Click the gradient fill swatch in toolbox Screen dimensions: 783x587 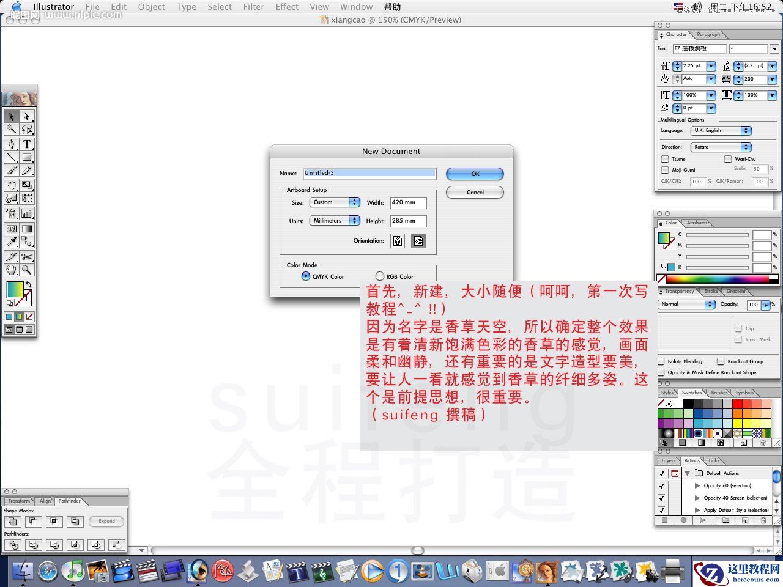(13, 289)
